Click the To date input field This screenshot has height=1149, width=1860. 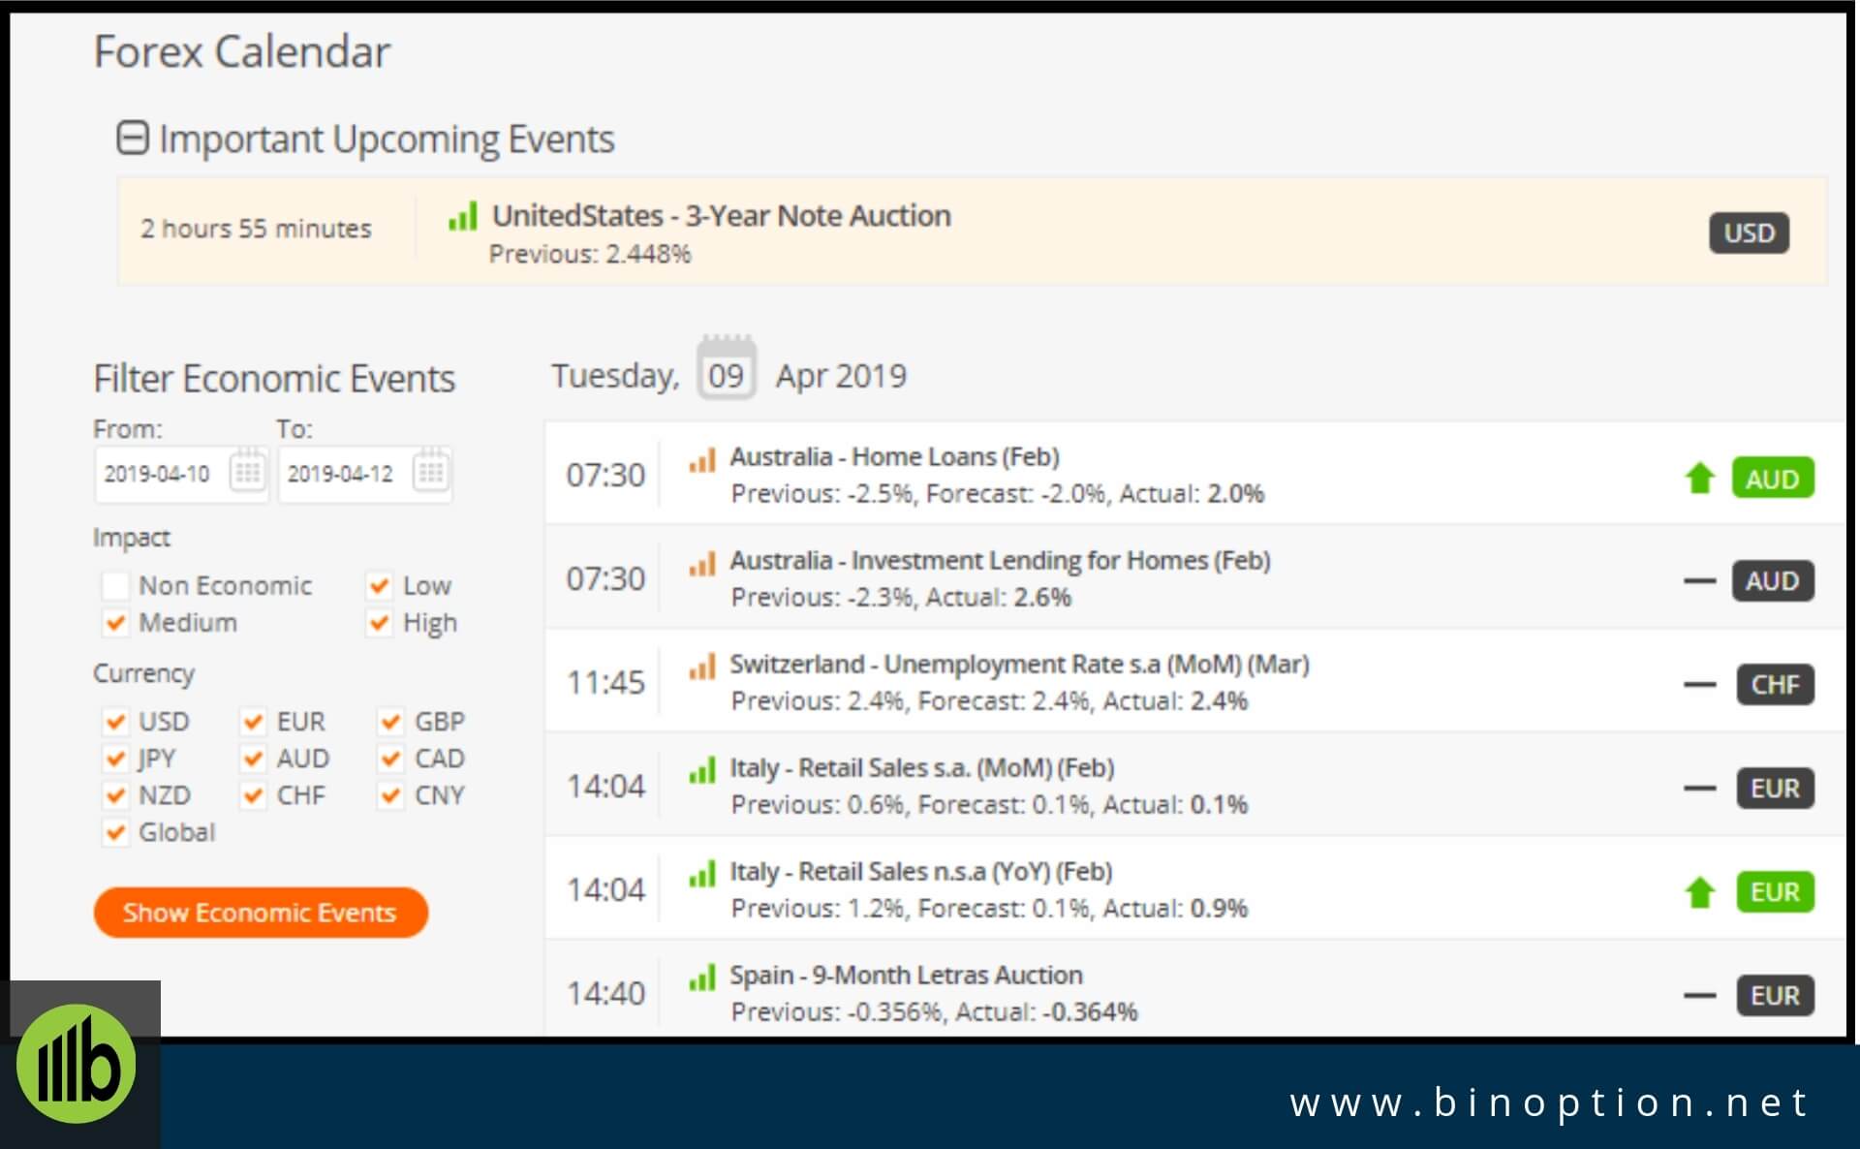point(342,474)
